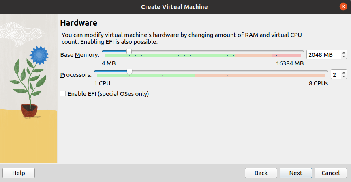
Task: Decrease Base Memory with the down arrow
Action: click(x=344, y=56)
